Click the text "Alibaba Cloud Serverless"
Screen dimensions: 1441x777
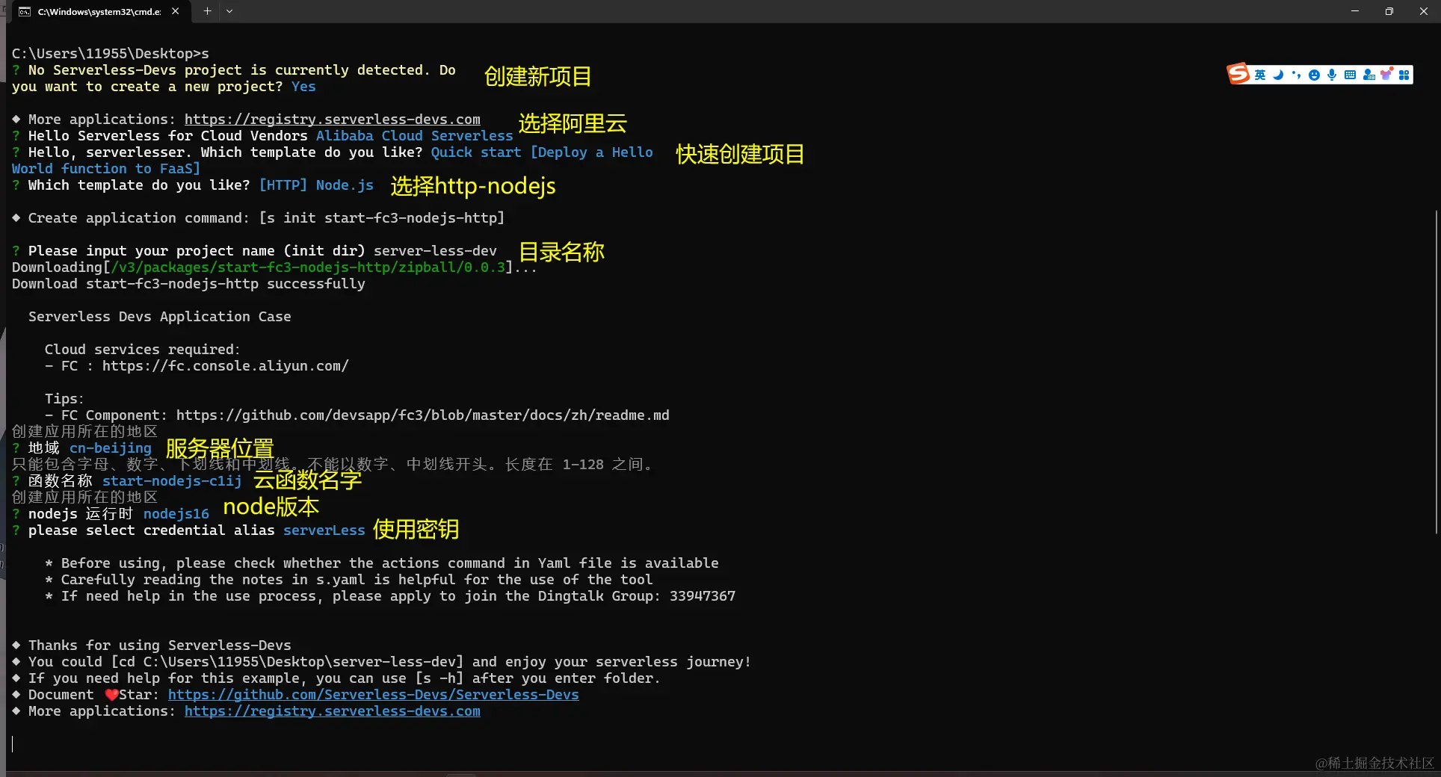(415, 136)
